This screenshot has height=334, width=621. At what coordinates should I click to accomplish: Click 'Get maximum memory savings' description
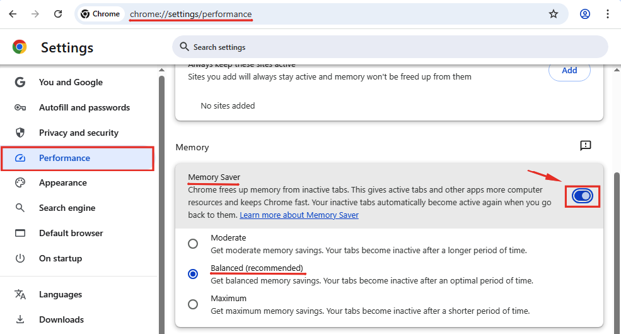click(370, 311)
